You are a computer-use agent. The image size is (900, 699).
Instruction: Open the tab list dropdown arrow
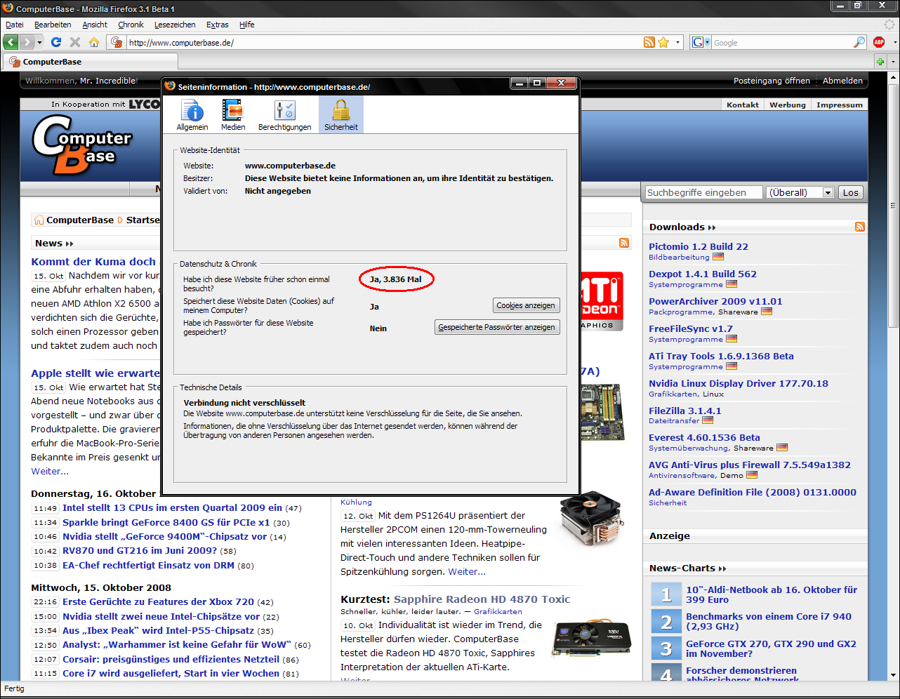pyautogui.click(x=893, y=62)
